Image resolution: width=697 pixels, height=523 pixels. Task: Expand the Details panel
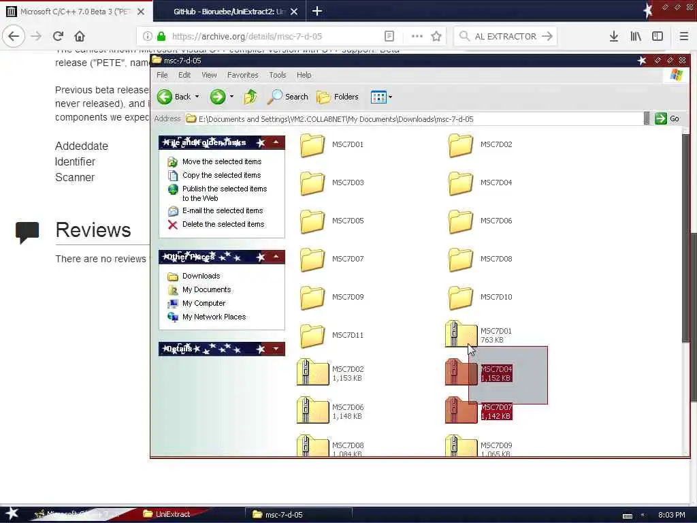point(276,349)
